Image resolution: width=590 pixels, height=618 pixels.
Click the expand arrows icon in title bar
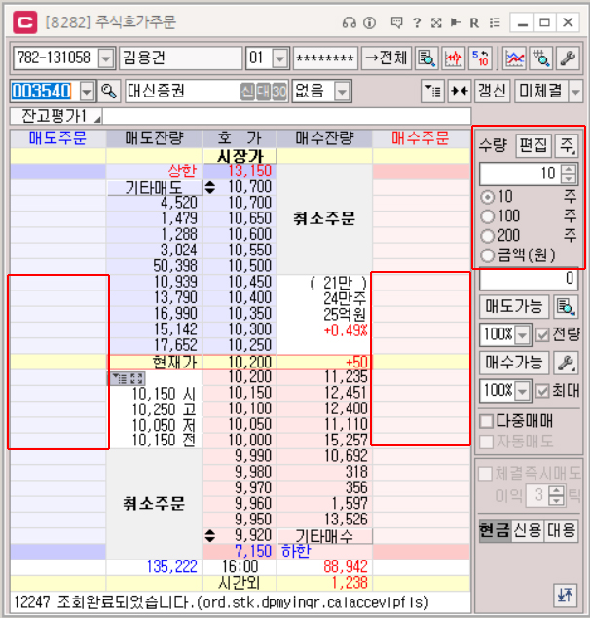[436, 22]
